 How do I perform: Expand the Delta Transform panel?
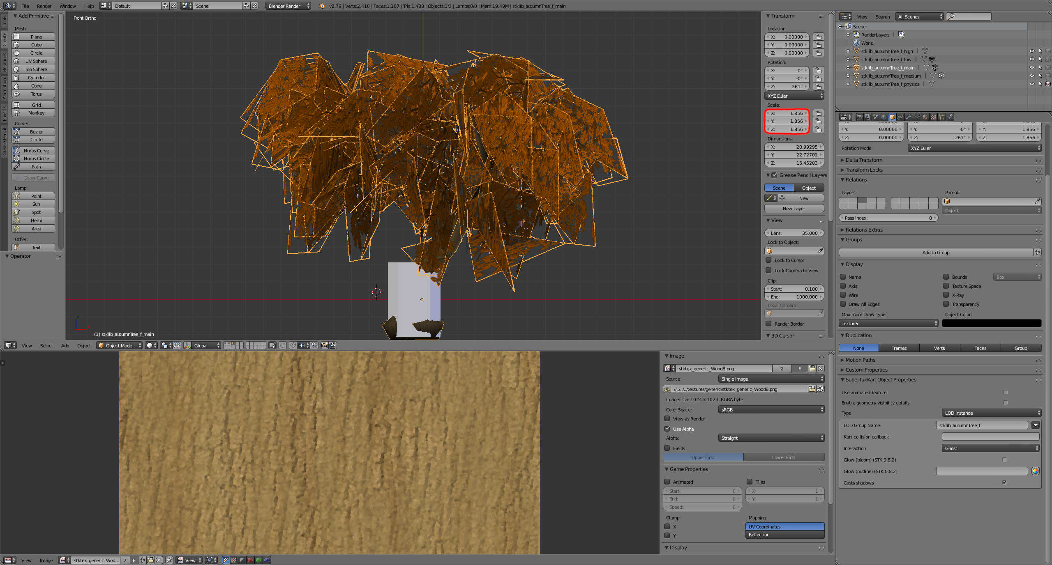(x=864, y=160)
